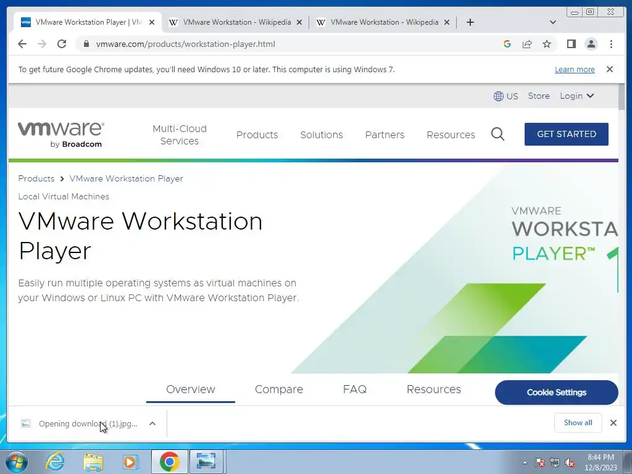The height and width of the screenshot is (474, 632).
Task: Expand the Login dropdown
Action: pyautogui.click(x=577, y=96)
